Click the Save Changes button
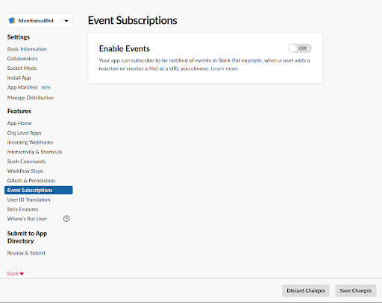The height and width of the screenshot is (303, 382). (x=356, y=290)
